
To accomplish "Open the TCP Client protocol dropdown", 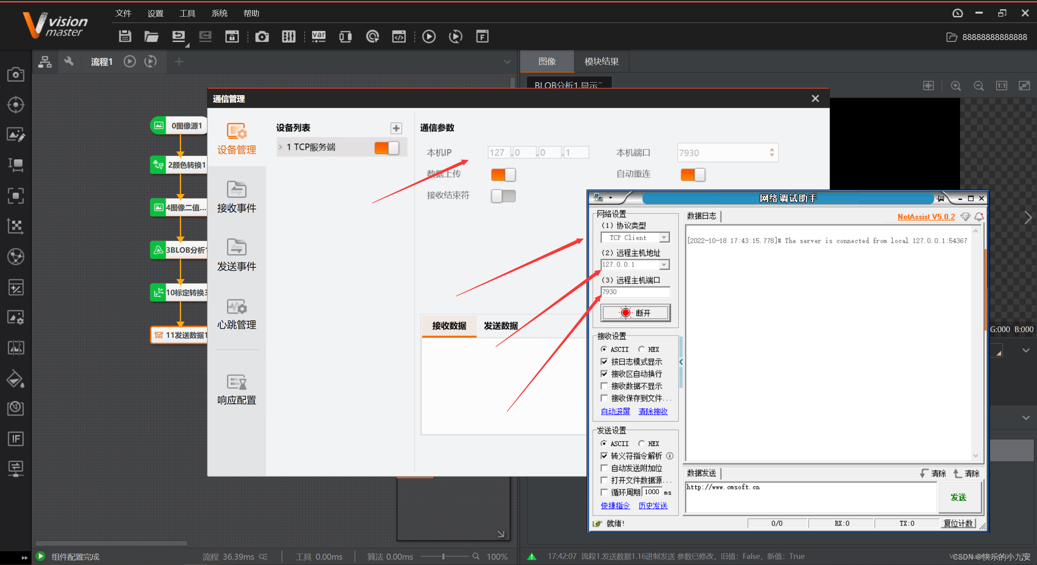I will tap(664, 237).
